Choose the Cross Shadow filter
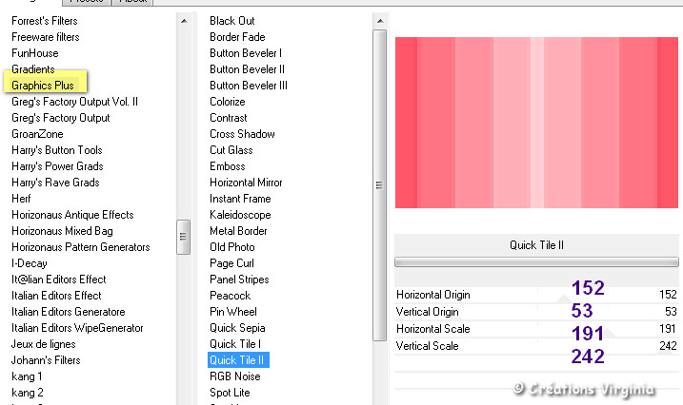Screen dimensions: 683x405 [x=242, y=134]
